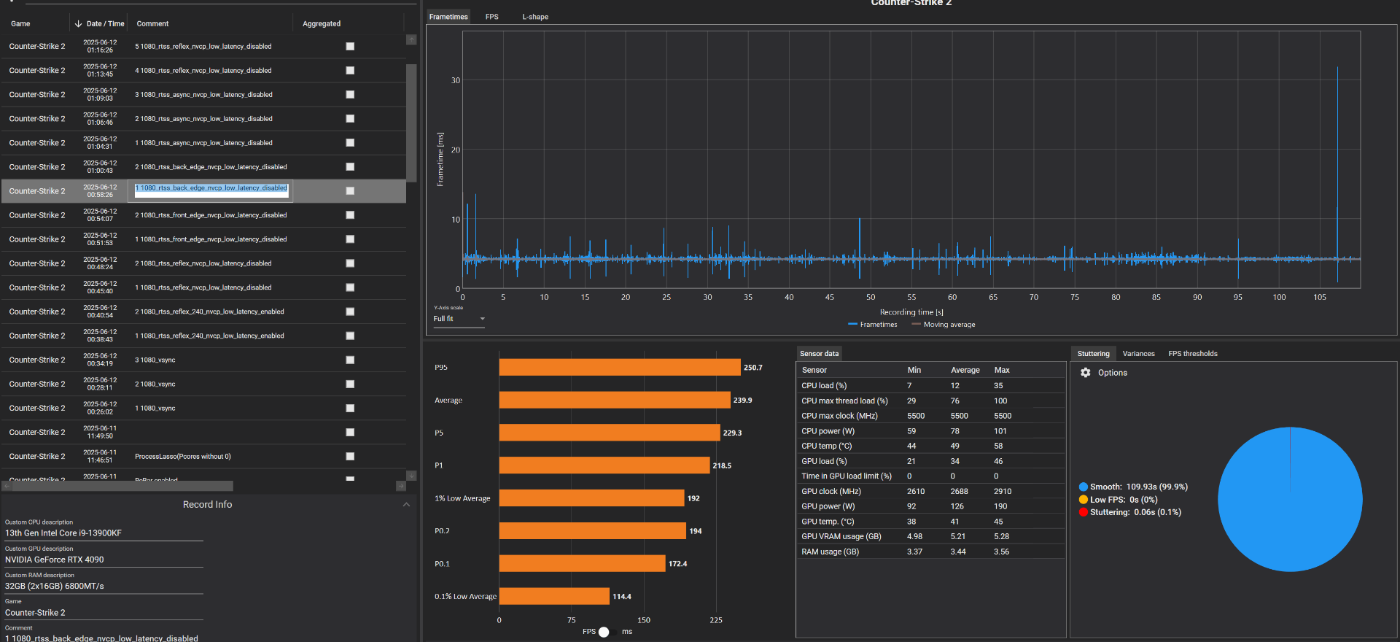The image size is (1400, 642).
Task: Click record list scroll up arrow
Action: tap(411, 39)
